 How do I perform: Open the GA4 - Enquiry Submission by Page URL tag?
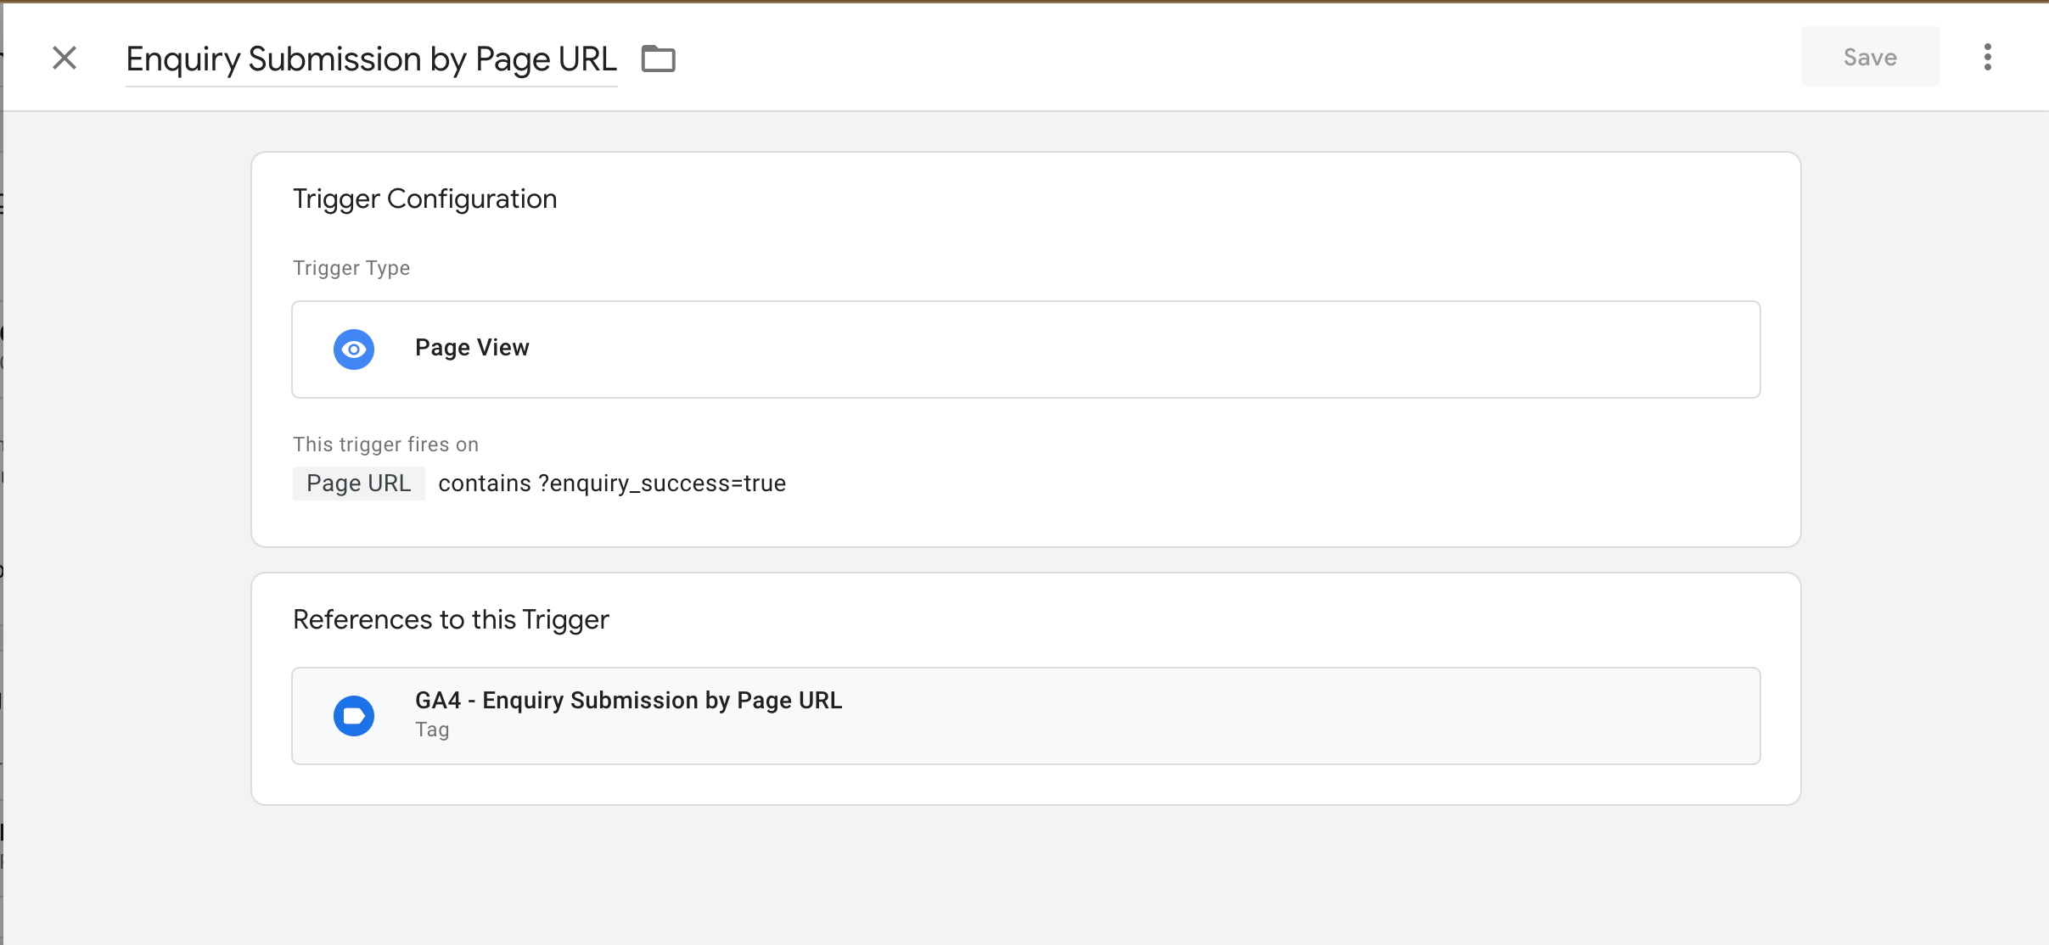(x=1025, y=715)
